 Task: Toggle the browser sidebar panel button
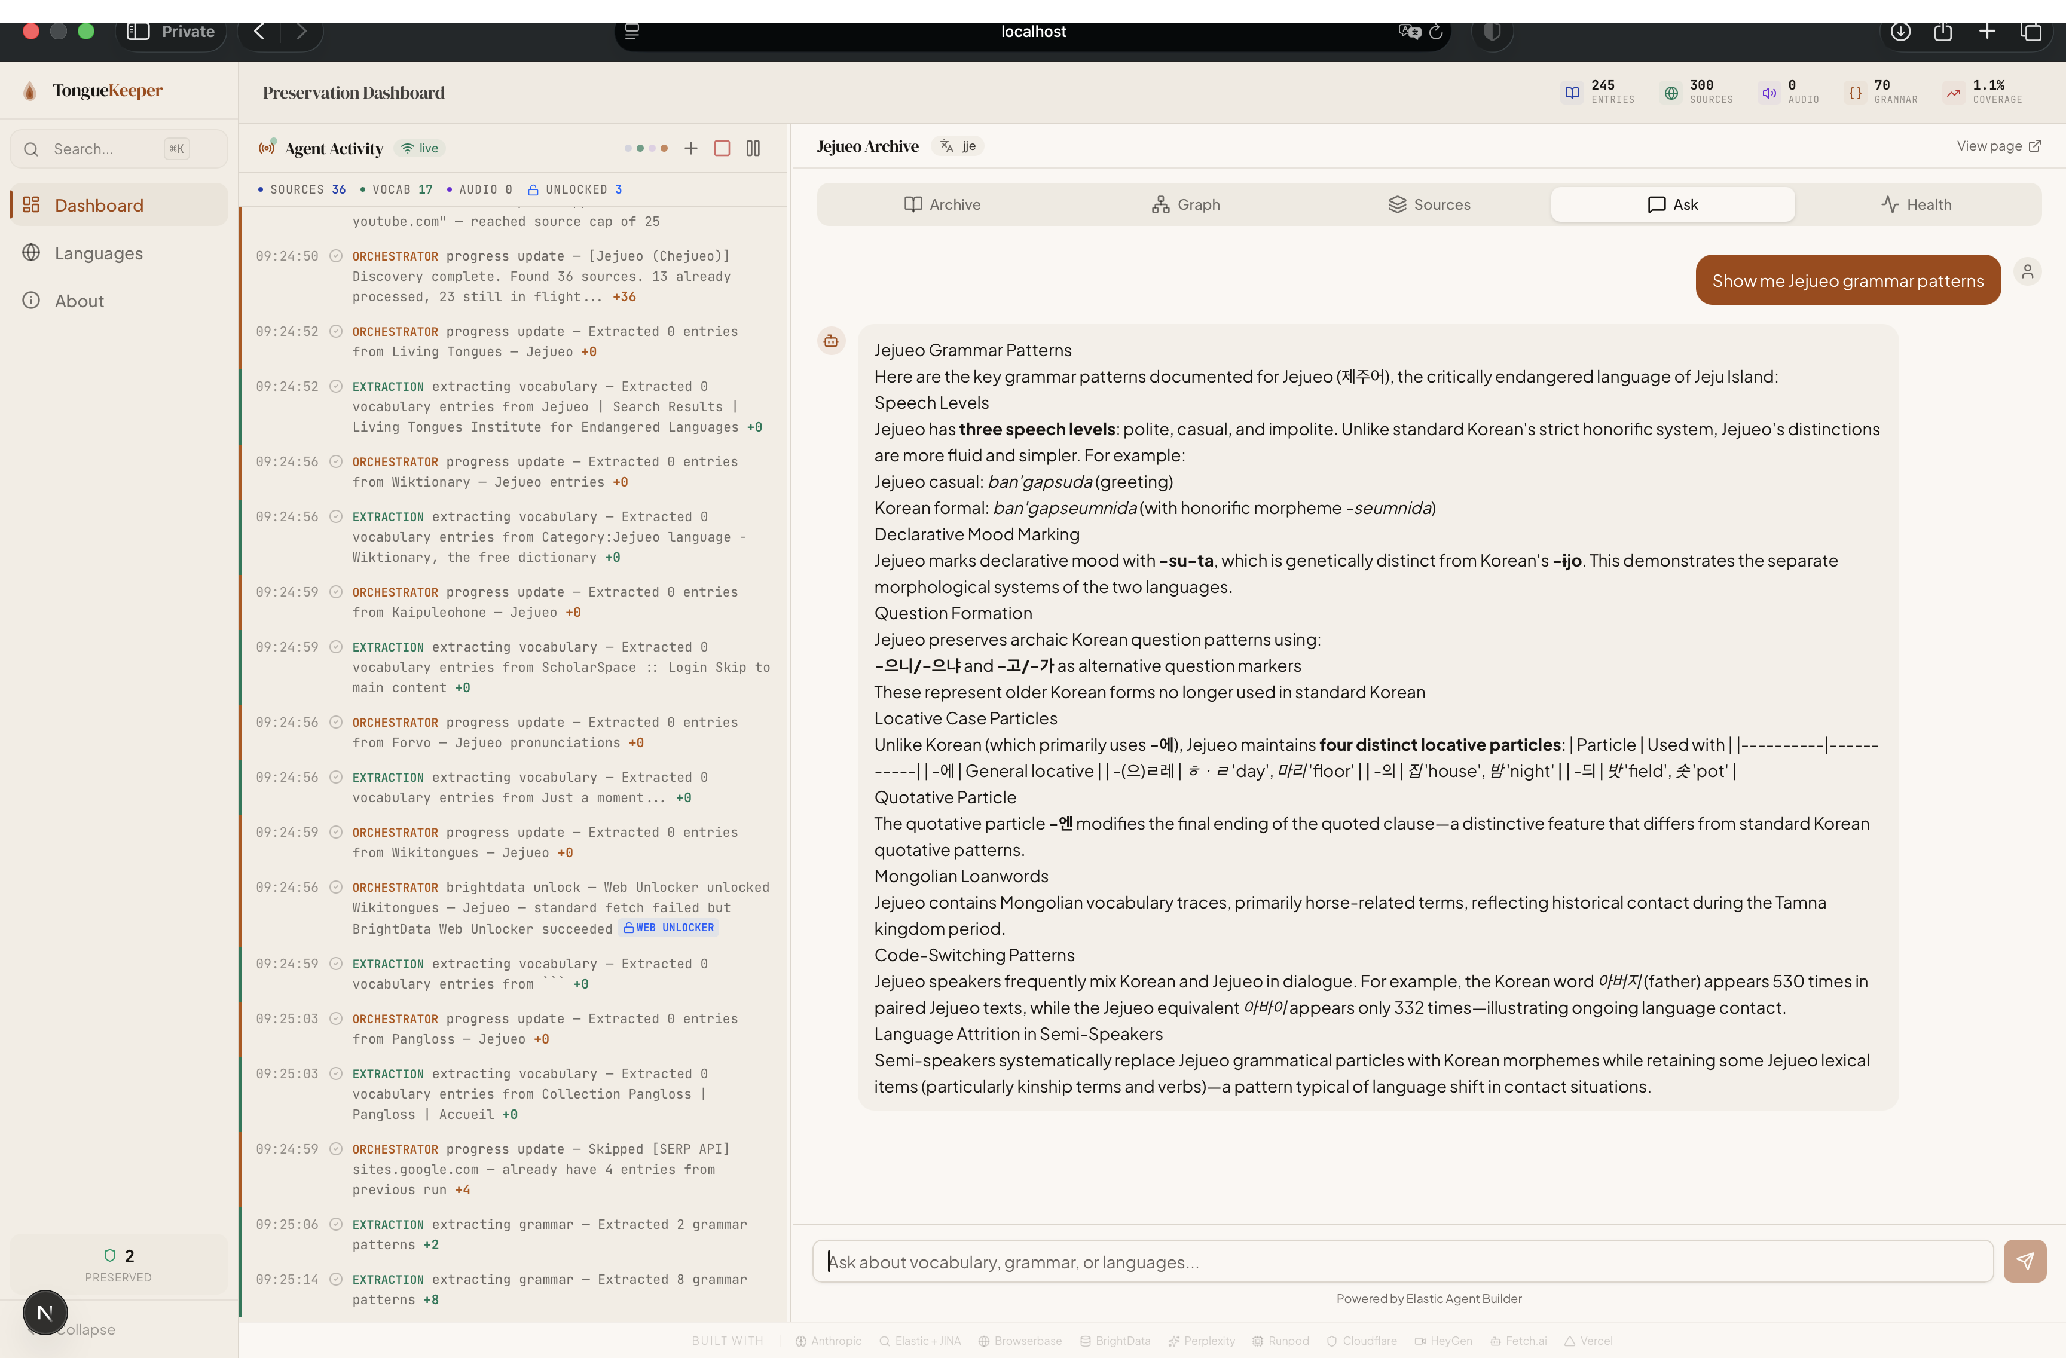pos(138,31)
